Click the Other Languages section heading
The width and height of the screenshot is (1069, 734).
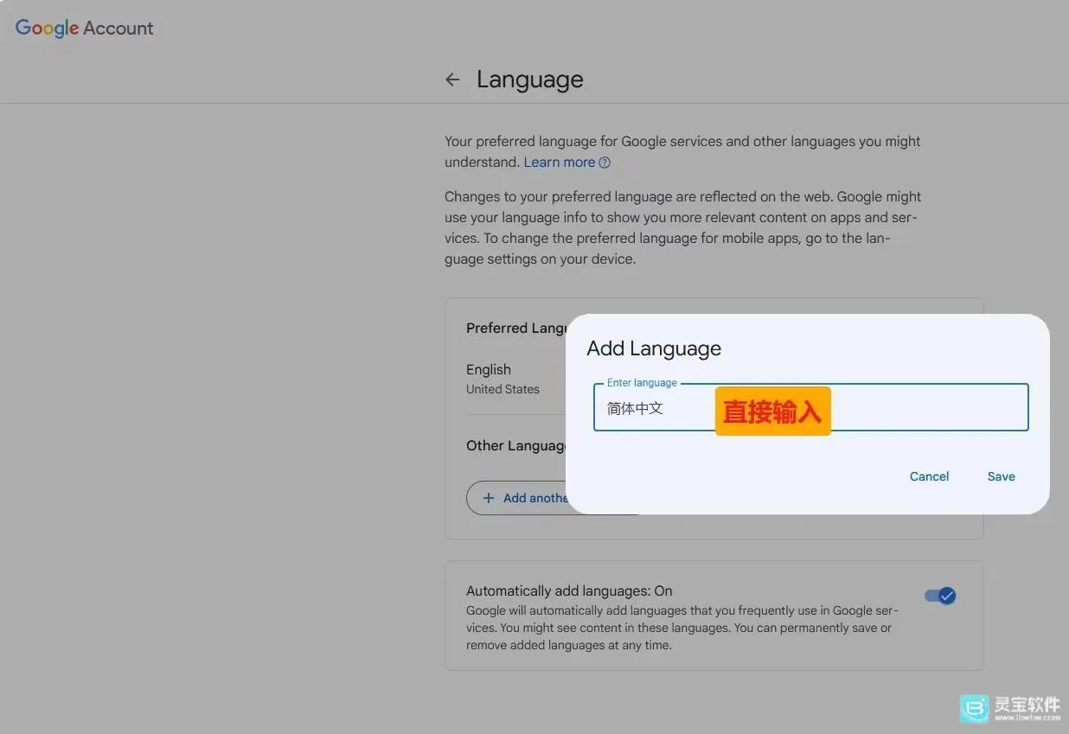(516, 446)
